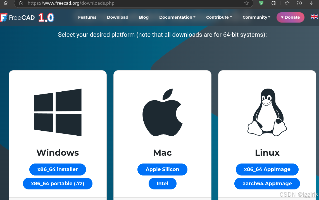Screen dimensions: 319x200
Task: Open the Features menu item
Action: (87, 17)
